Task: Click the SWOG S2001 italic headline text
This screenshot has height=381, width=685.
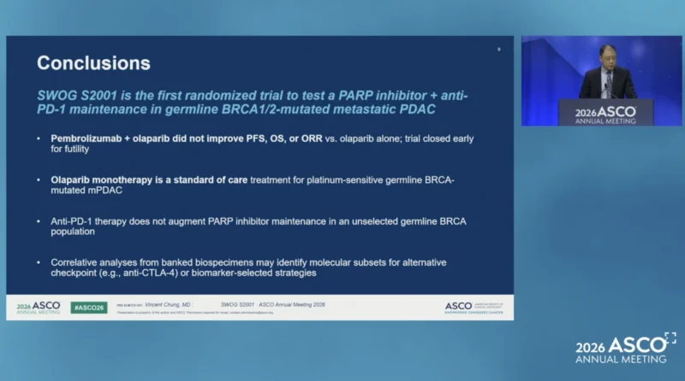Action: click(252, 103)
